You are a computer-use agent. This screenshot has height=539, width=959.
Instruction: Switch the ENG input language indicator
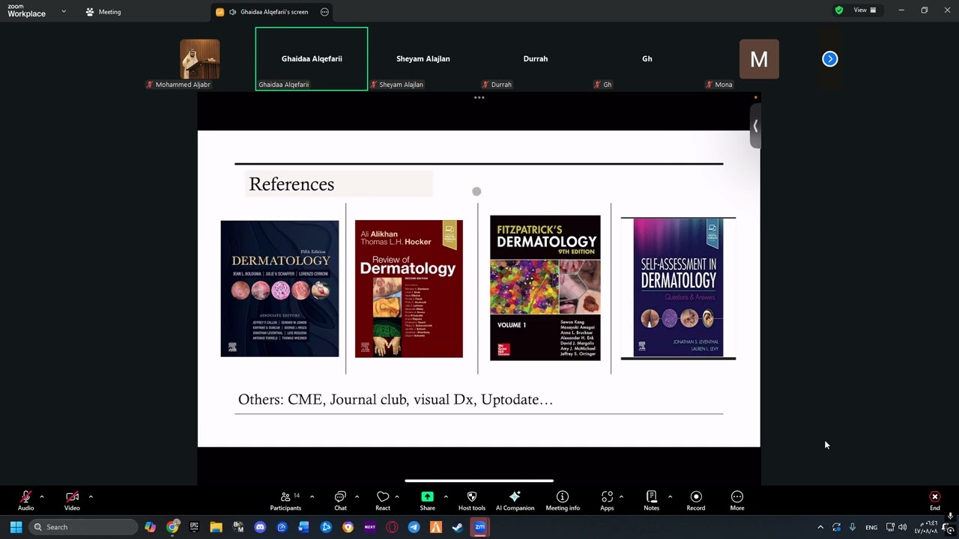871,527
